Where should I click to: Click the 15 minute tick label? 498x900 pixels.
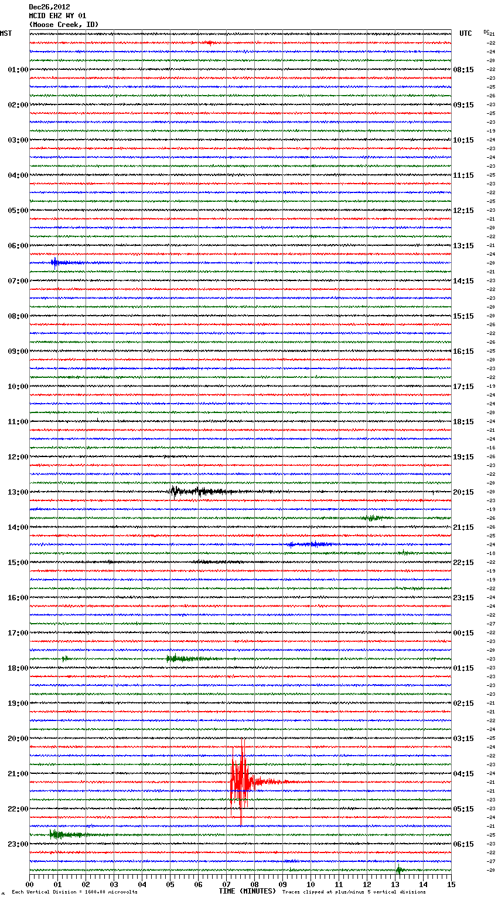coord(451,885)
